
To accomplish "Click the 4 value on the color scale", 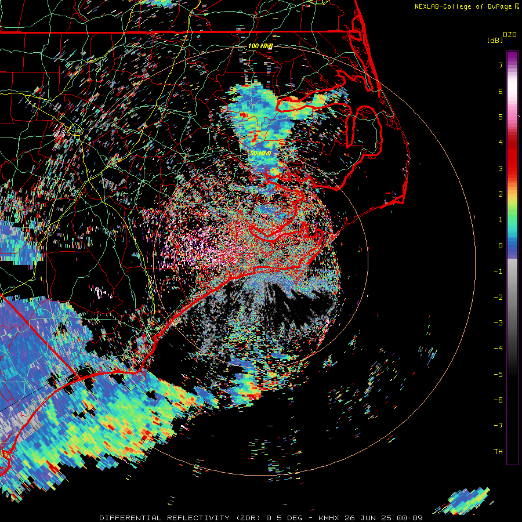I will [501, 143].
